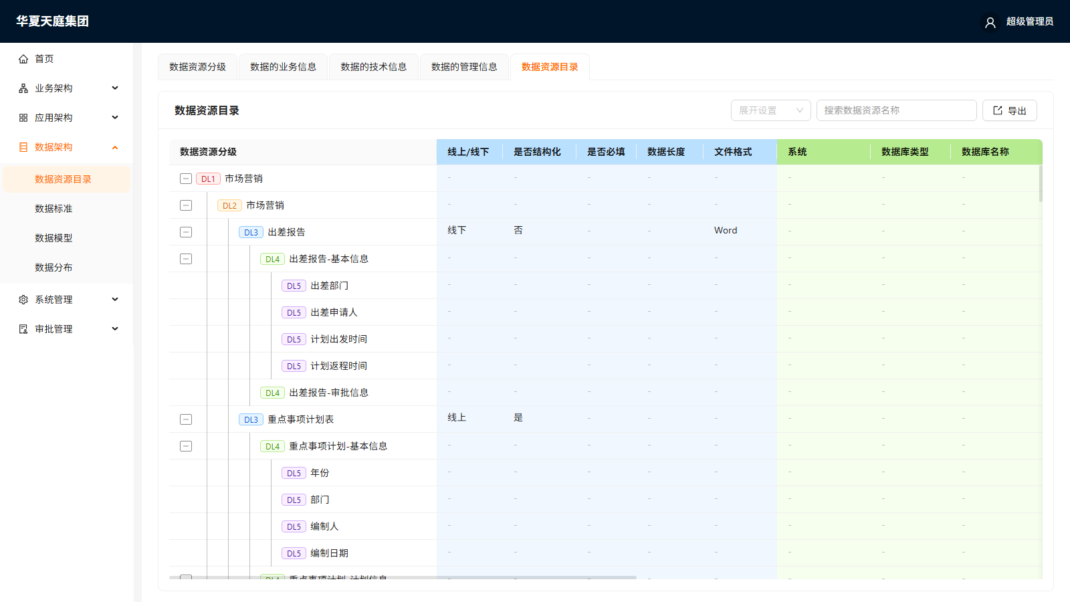Open 数据分布 in the sidebar
Image resolution: width=1070 pixels, height=602 pixels.
click(x=67, y=268)
